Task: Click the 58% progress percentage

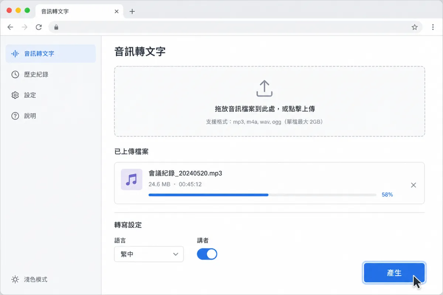Action: 387,195
